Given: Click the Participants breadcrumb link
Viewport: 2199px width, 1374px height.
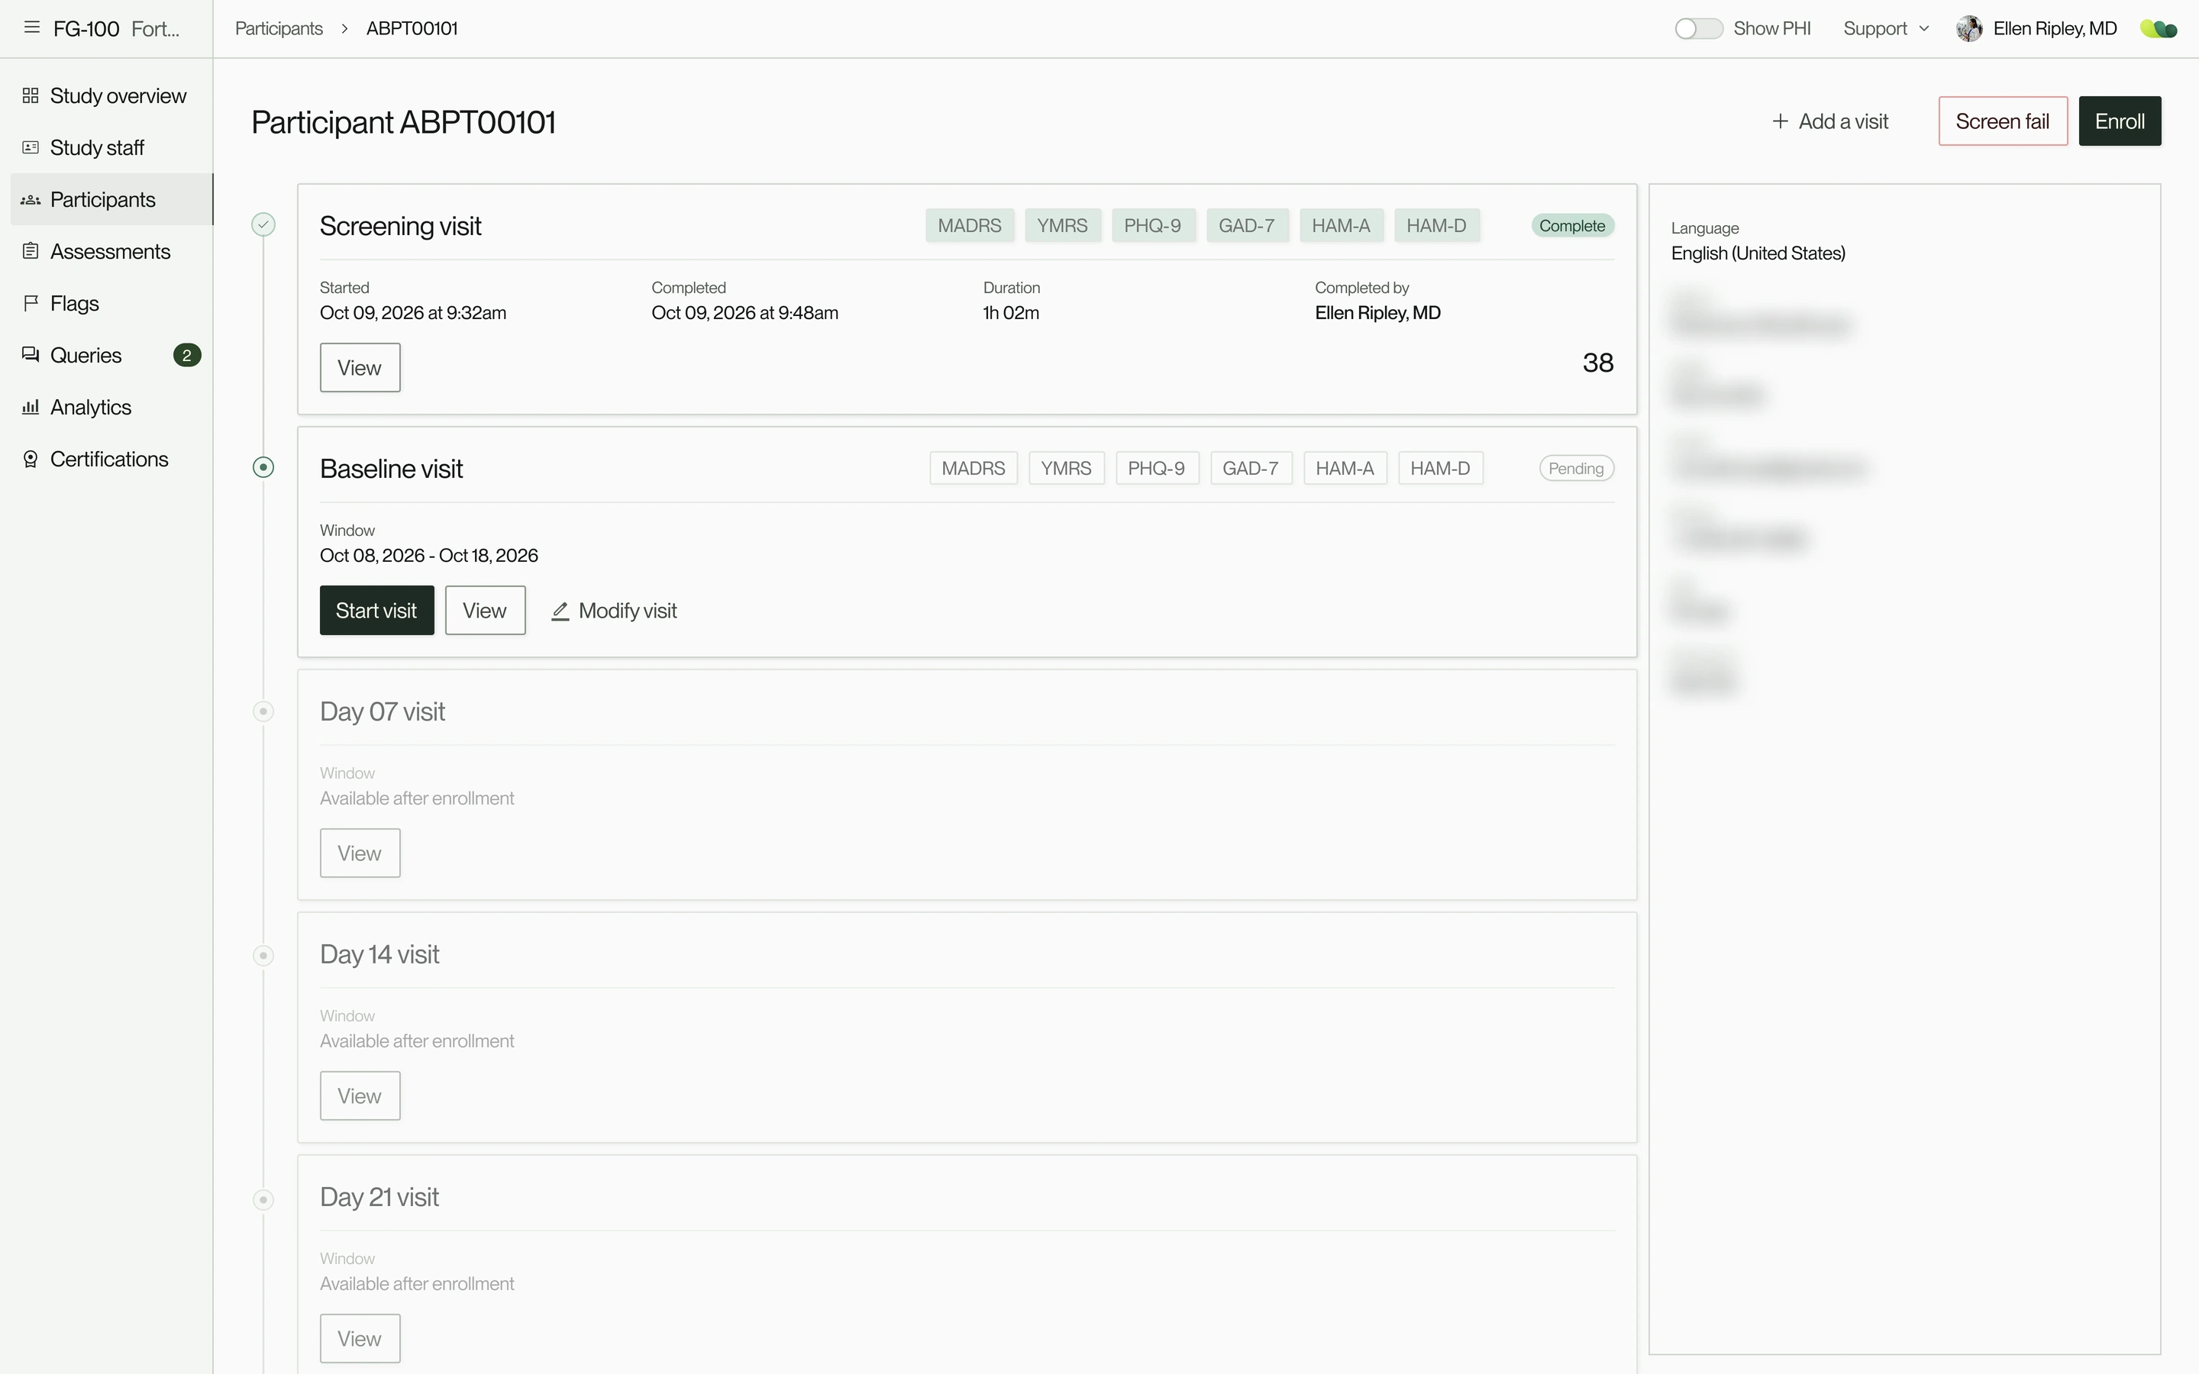Looking at the screenshot, I should coord(279,28).
